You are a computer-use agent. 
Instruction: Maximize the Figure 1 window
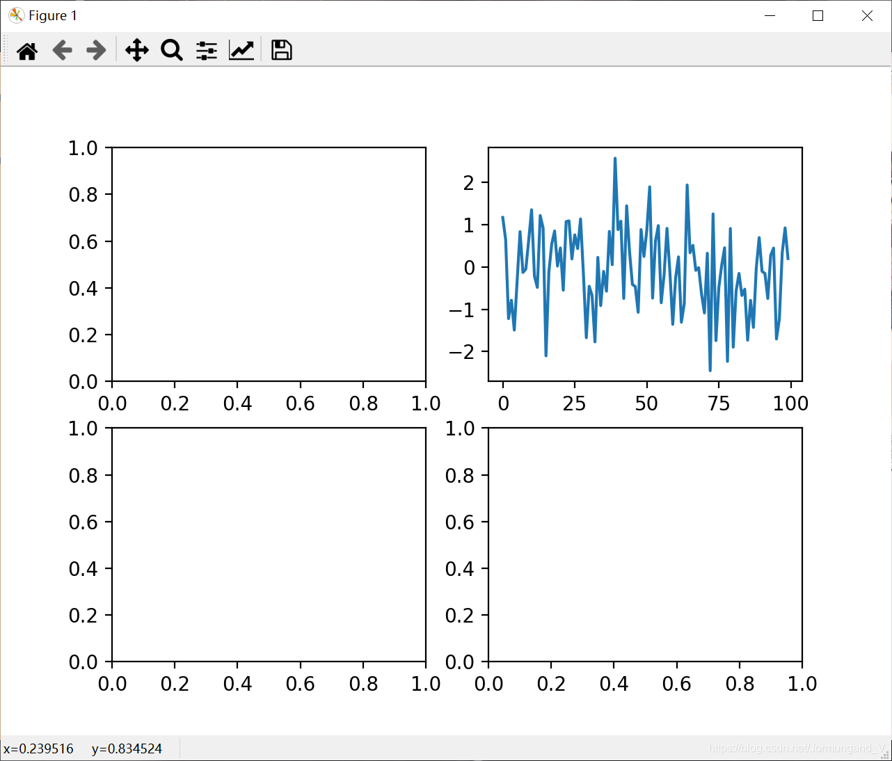818,15
